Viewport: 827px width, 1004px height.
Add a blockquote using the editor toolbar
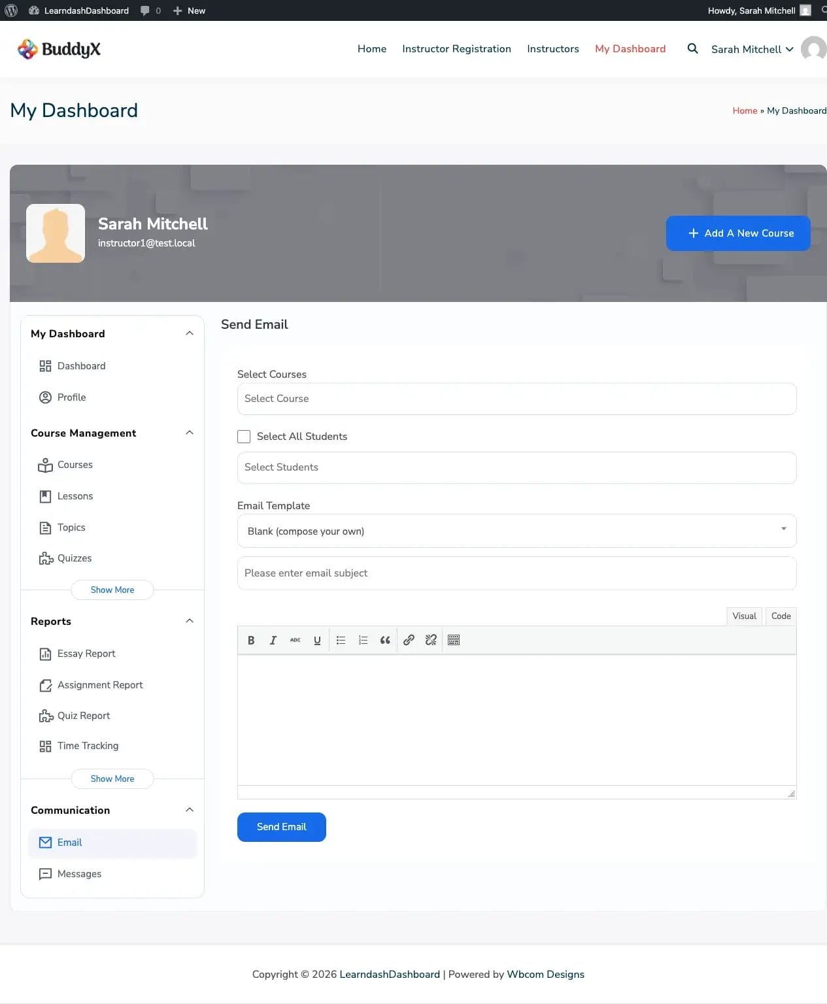tap(385, 640)
